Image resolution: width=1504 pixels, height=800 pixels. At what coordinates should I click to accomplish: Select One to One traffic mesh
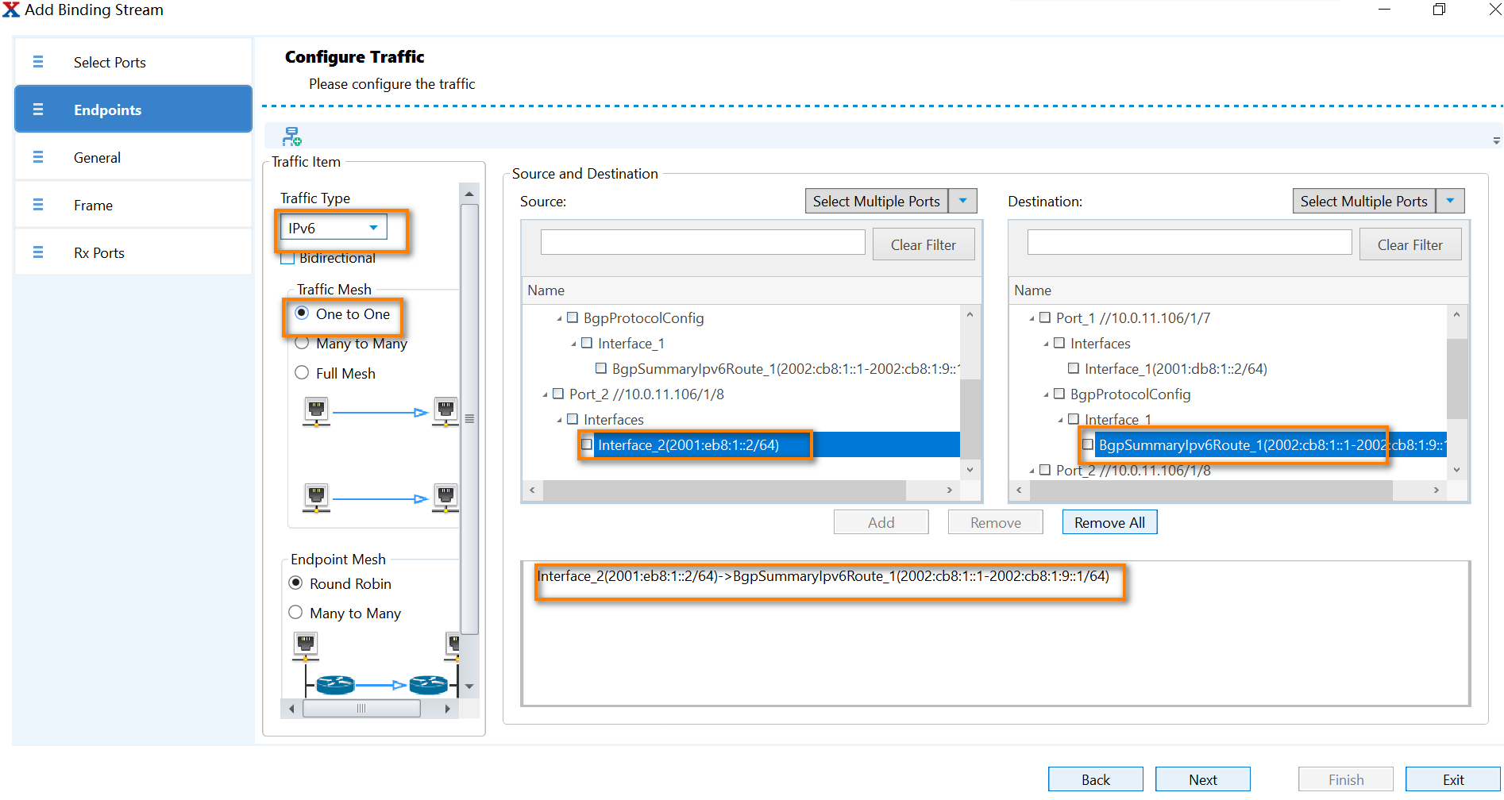tap(302, 313)
